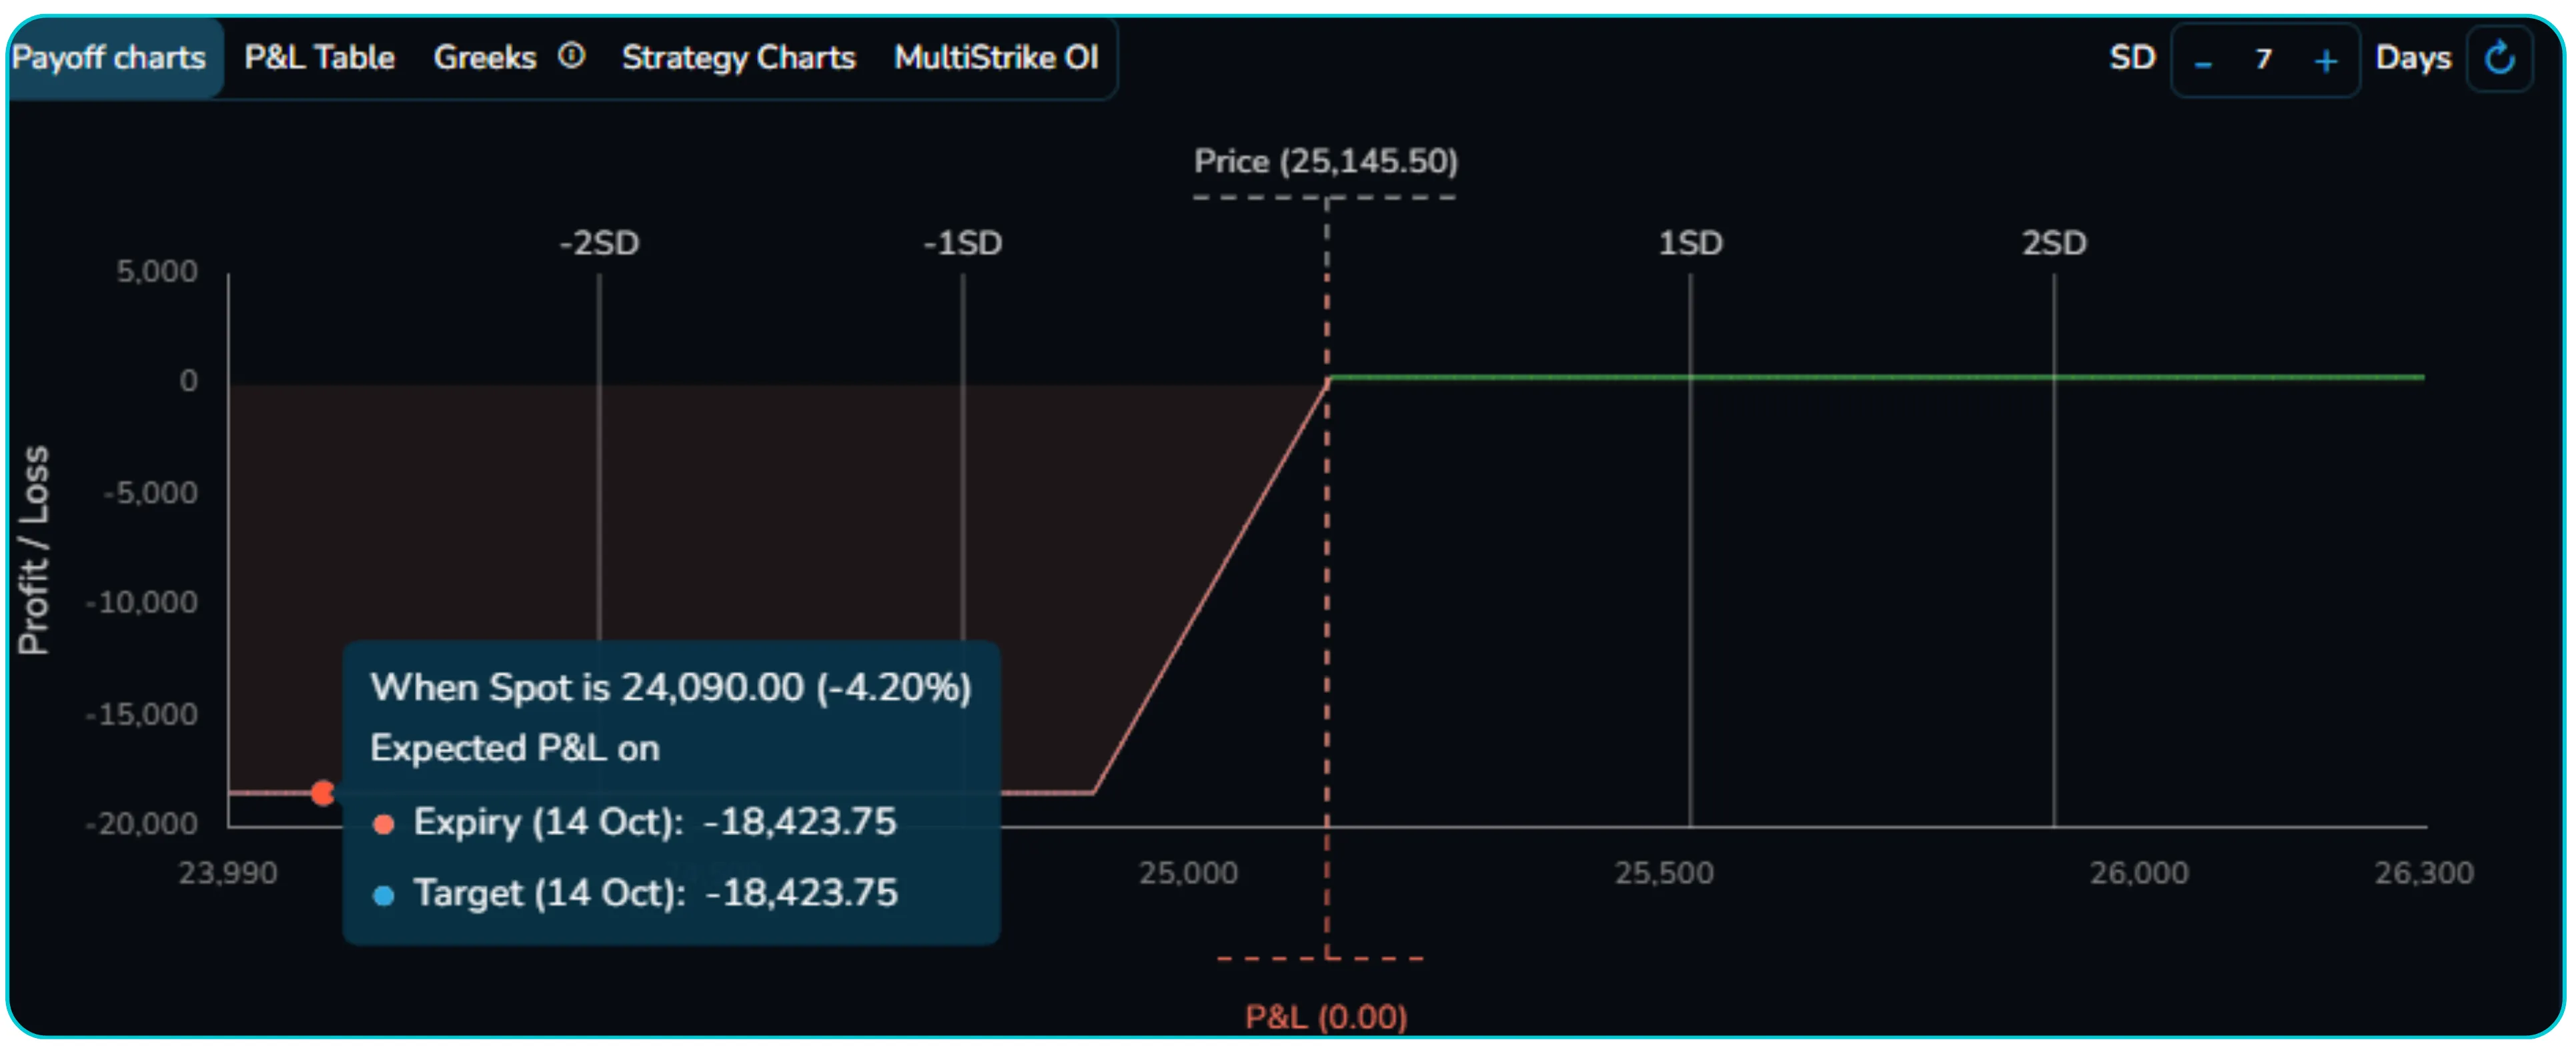Click the SD days value field

pos(2263,60)
